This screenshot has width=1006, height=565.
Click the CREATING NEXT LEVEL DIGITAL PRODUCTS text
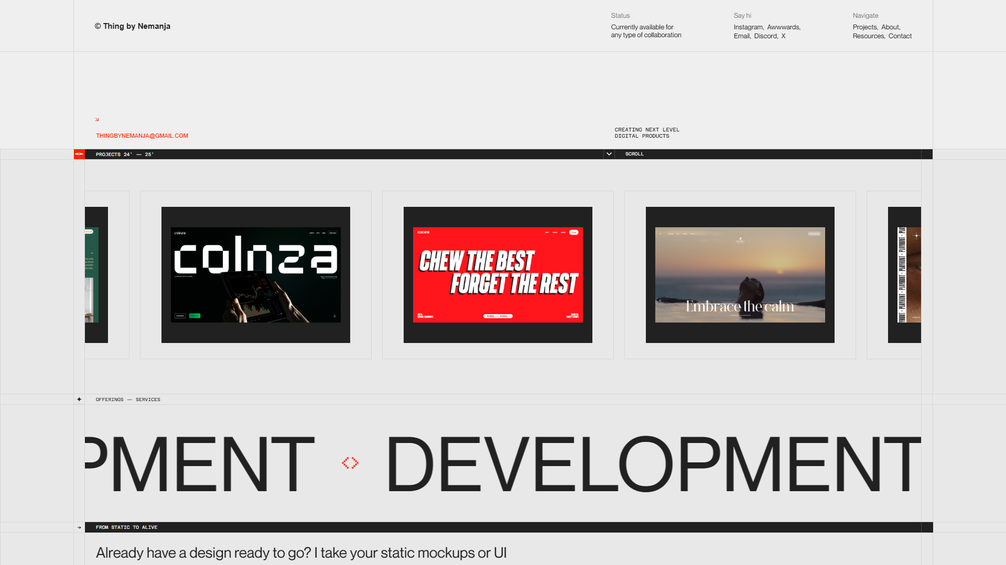pos(647,132)
